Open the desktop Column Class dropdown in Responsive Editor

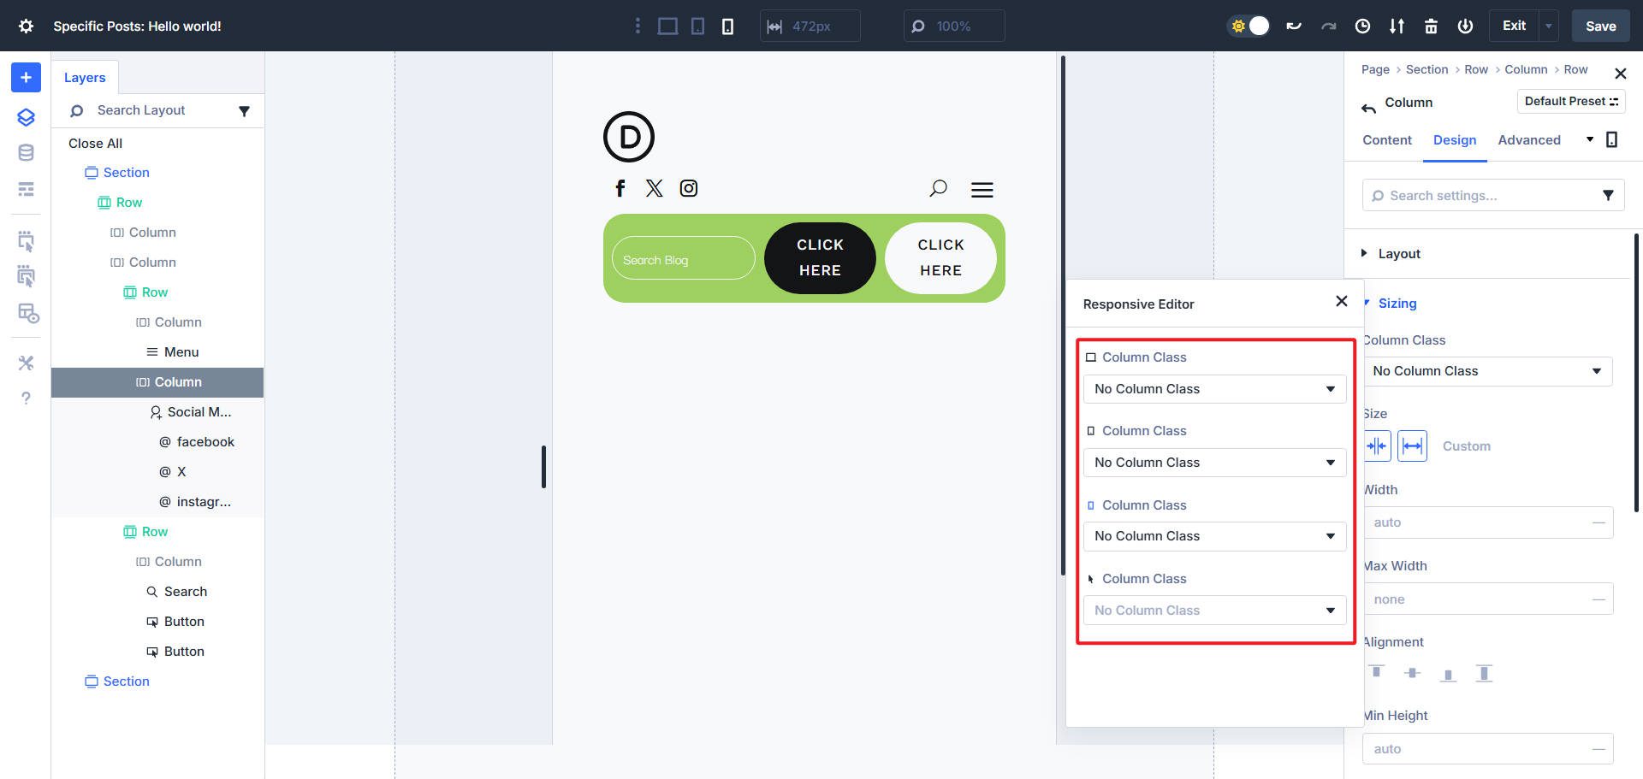[x=1213, y=388]
